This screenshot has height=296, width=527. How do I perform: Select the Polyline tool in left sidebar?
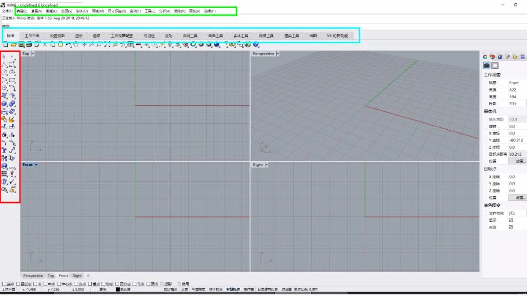(4, 64)
